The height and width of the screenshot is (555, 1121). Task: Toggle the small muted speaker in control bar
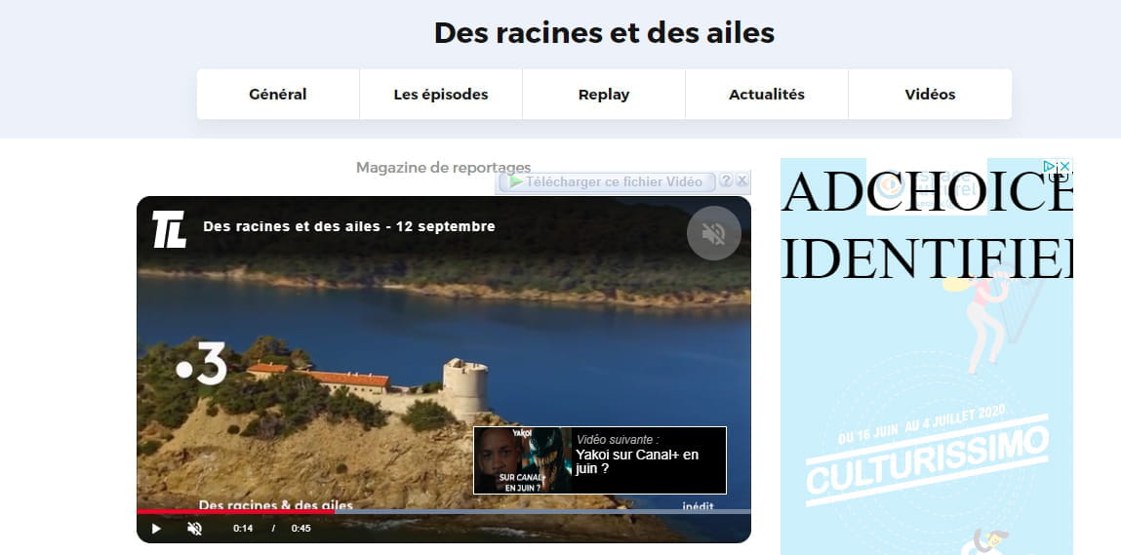coord(194,529)
